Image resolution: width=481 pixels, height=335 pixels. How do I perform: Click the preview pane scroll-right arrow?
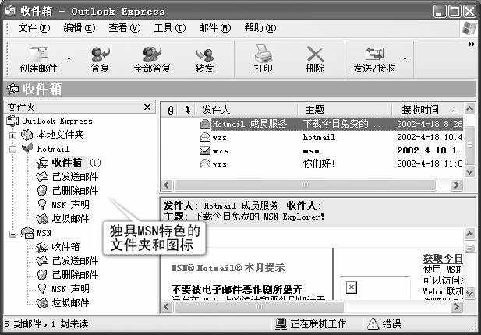point(457,306)
